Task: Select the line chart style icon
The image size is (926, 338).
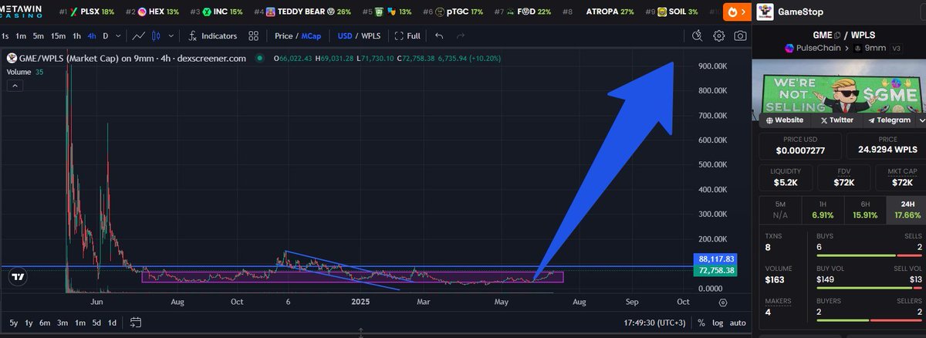Action: [x=138, y=36]
